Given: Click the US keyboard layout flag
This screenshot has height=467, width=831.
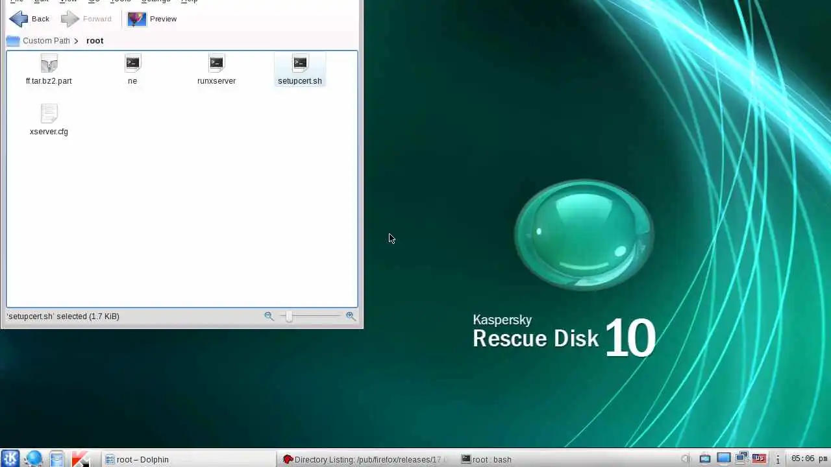Looking at the screenshot, I should tap(759, 459).
